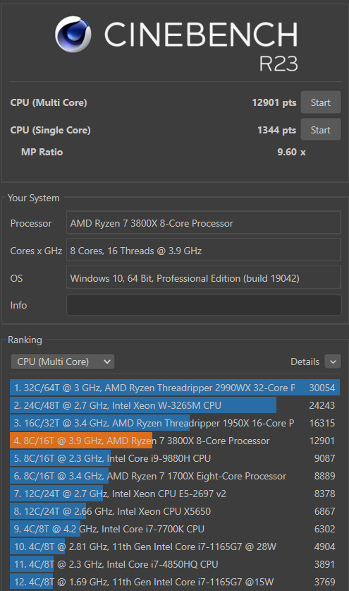
Task: Select the Intel Xeon W-3265M ranking row
Action: [175, 405]
